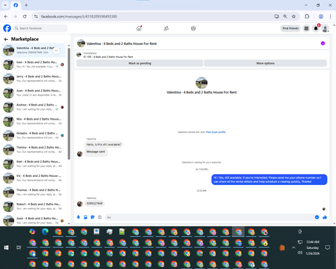Click the attach photo icon
336x269 pixels.
85,217
